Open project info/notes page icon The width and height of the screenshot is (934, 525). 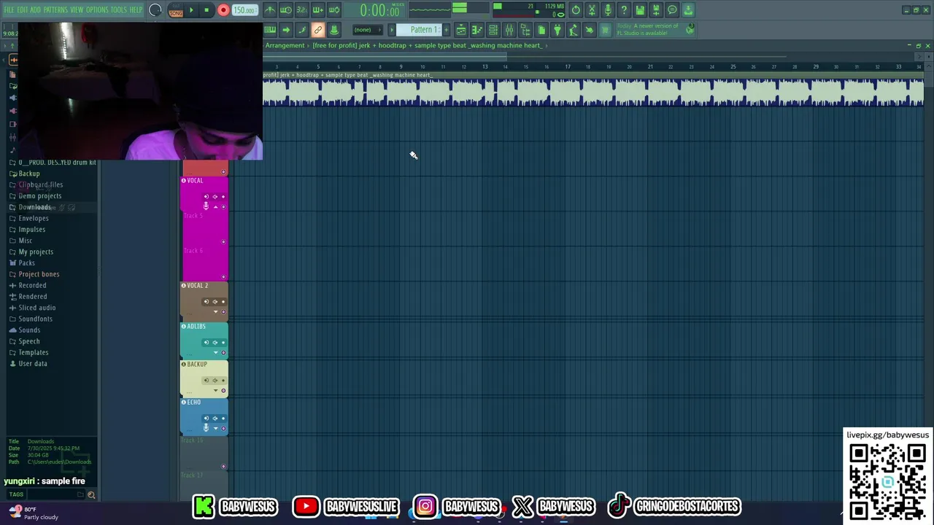[x=541, y=30]
